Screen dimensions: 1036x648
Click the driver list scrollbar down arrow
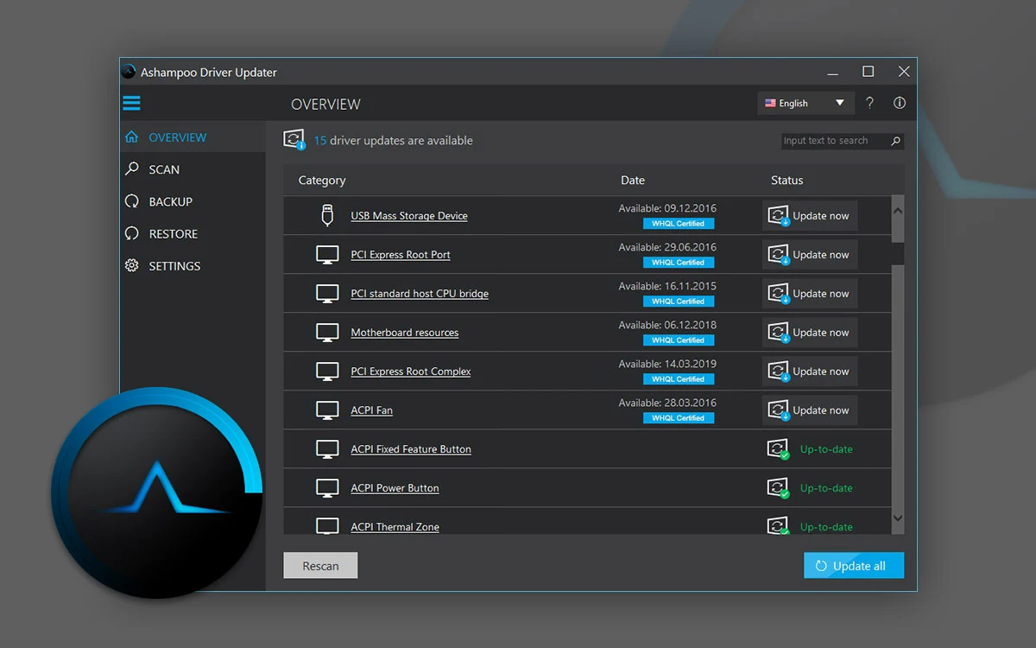[x=898, y=518]
